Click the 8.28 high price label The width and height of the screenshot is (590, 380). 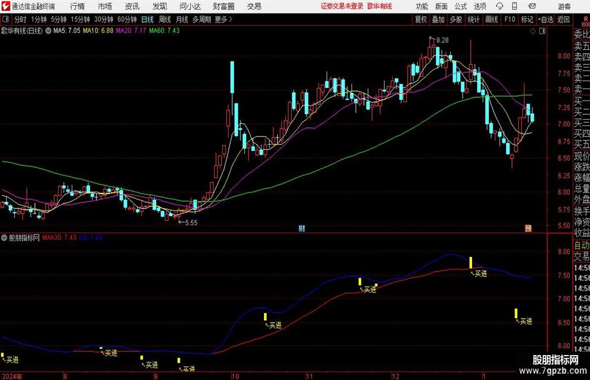pos(442,40)
